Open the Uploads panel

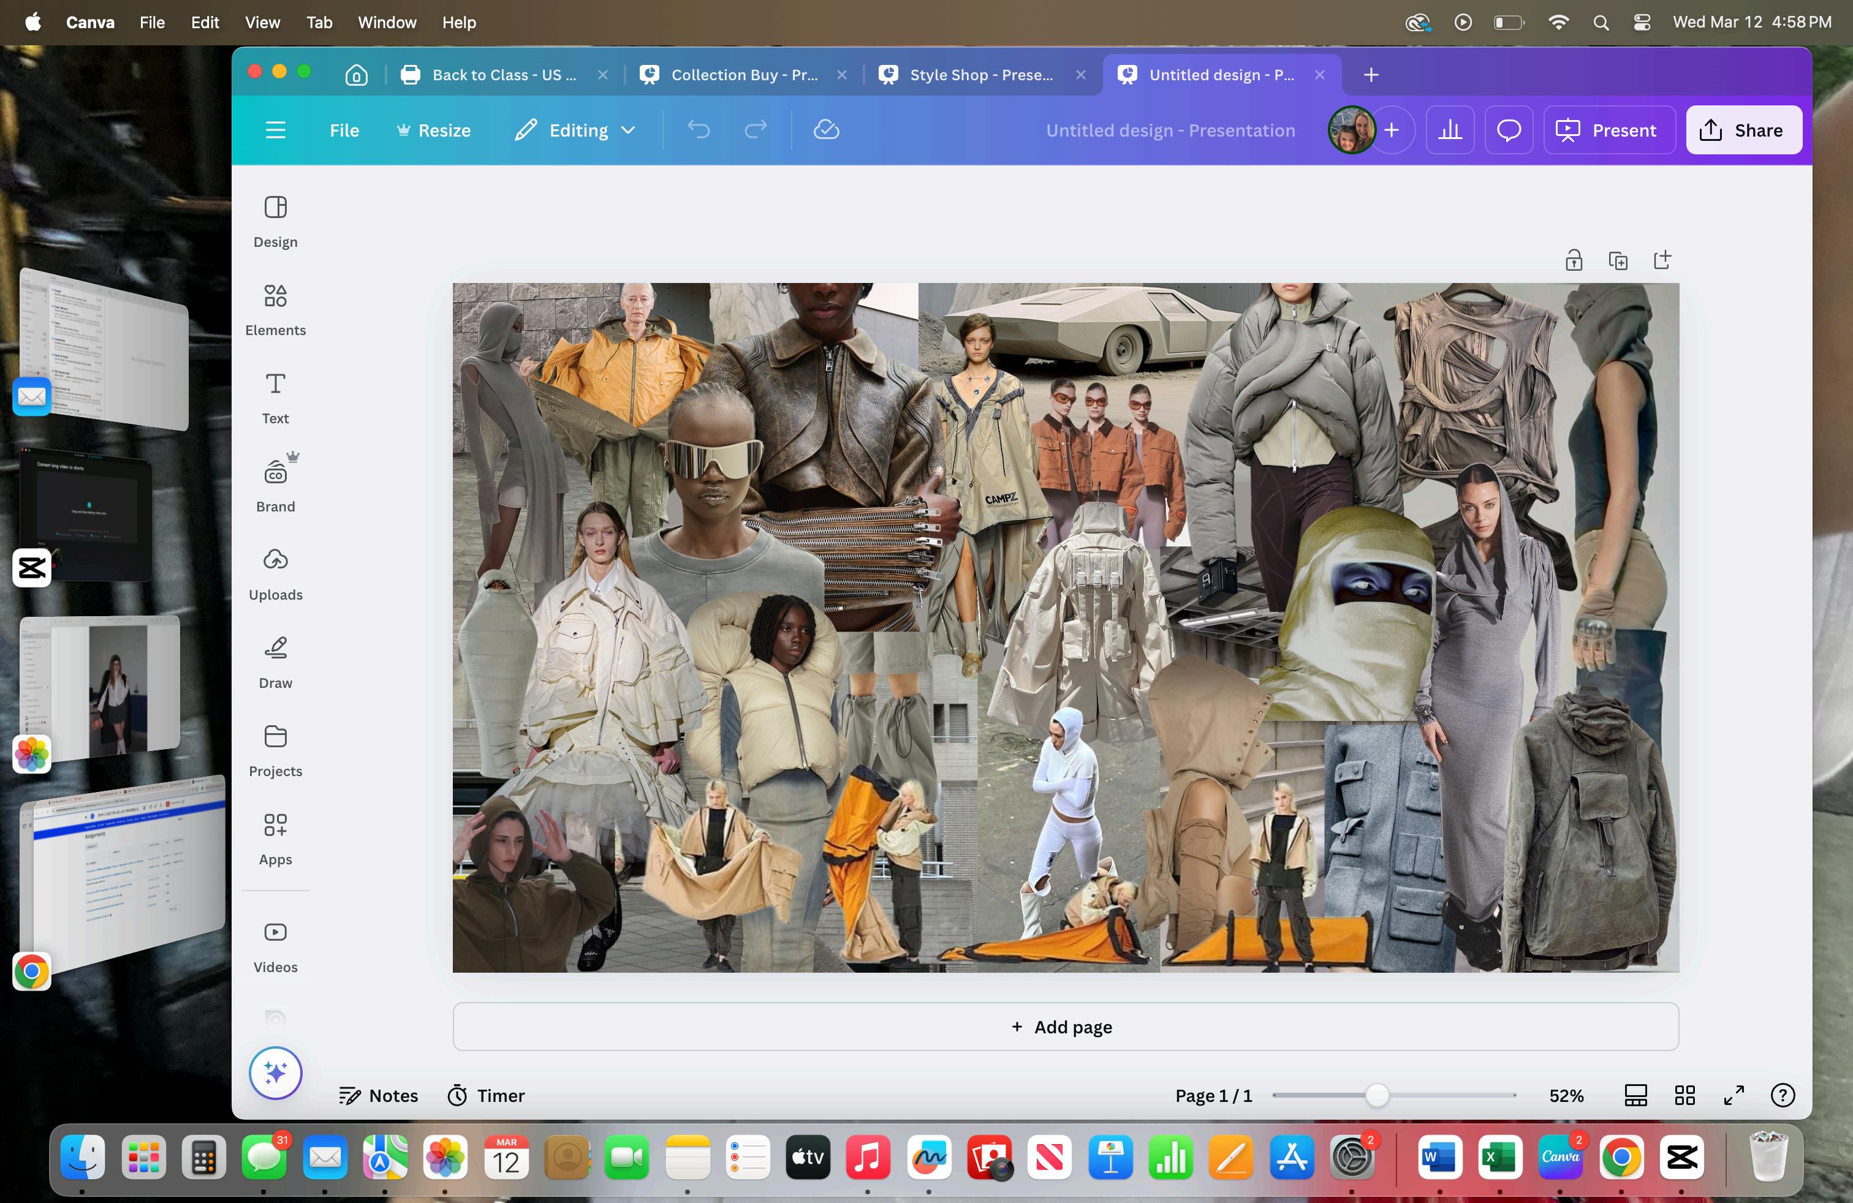(275, 573)
